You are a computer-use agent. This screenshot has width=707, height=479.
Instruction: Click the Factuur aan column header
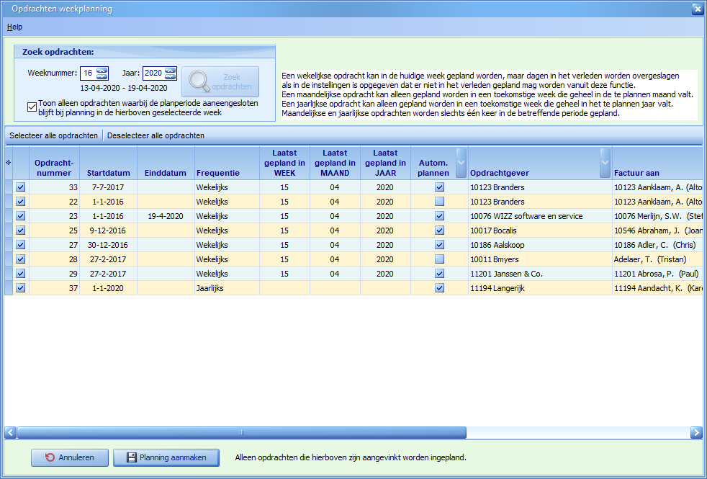[657, 163]
